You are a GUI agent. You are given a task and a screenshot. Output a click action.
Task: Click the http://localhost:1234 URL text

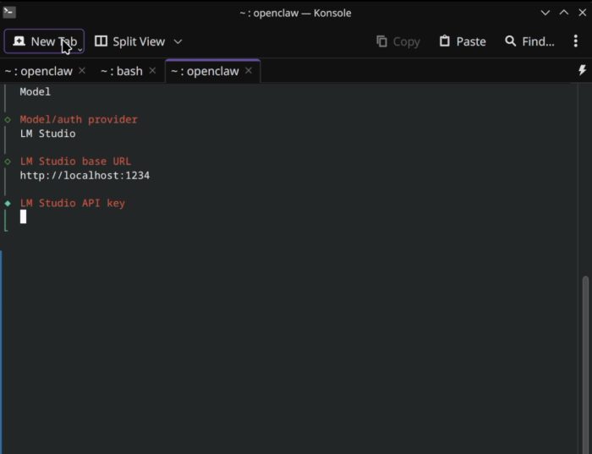click(85, 176)
